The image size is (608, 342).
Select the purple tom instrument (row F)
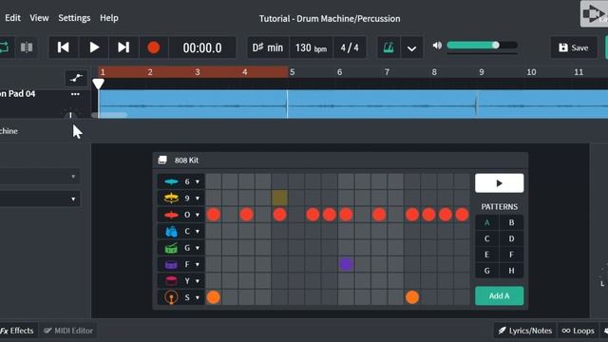coord(171,264)
